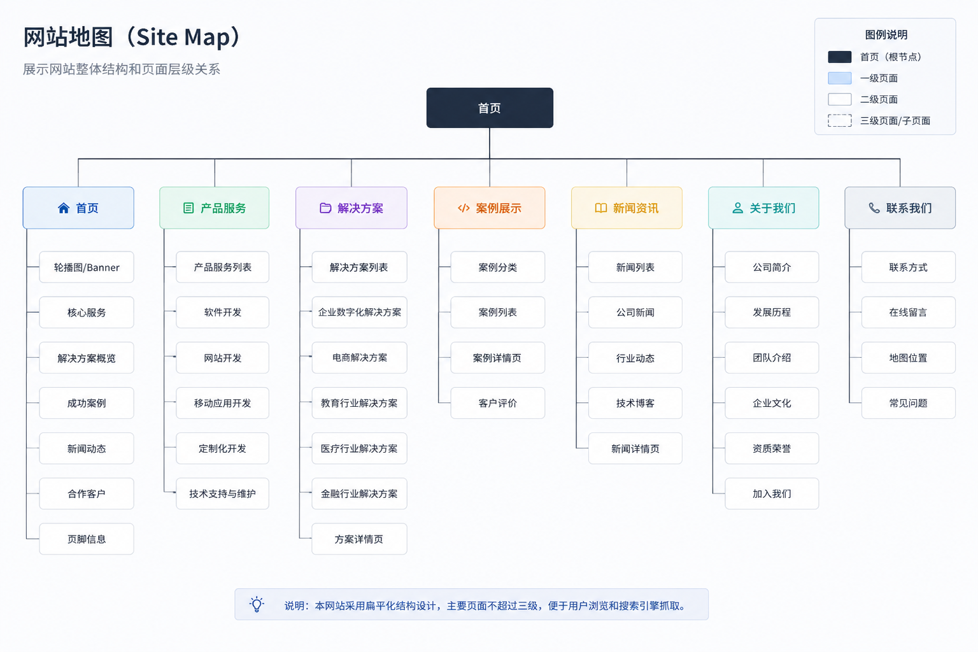Click the dark navy legend swatch for 首页（根节点）

click(839, 57)
